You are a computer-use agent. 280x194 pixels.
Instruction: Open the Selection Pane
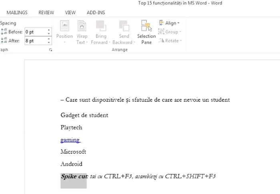click(x=146, y=32)
